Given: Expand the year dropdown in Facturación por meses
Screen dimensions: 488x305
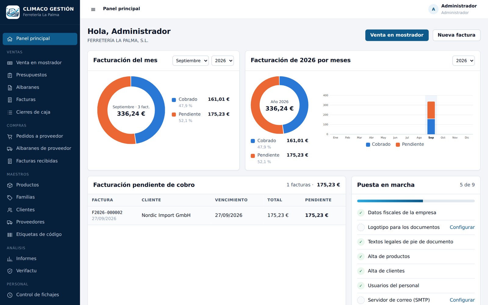Looking at the screenshot, I should tap(464, 61).
